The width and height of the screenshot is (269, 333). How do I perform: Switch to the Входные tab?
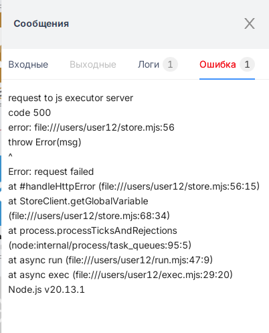click(28, 64)
